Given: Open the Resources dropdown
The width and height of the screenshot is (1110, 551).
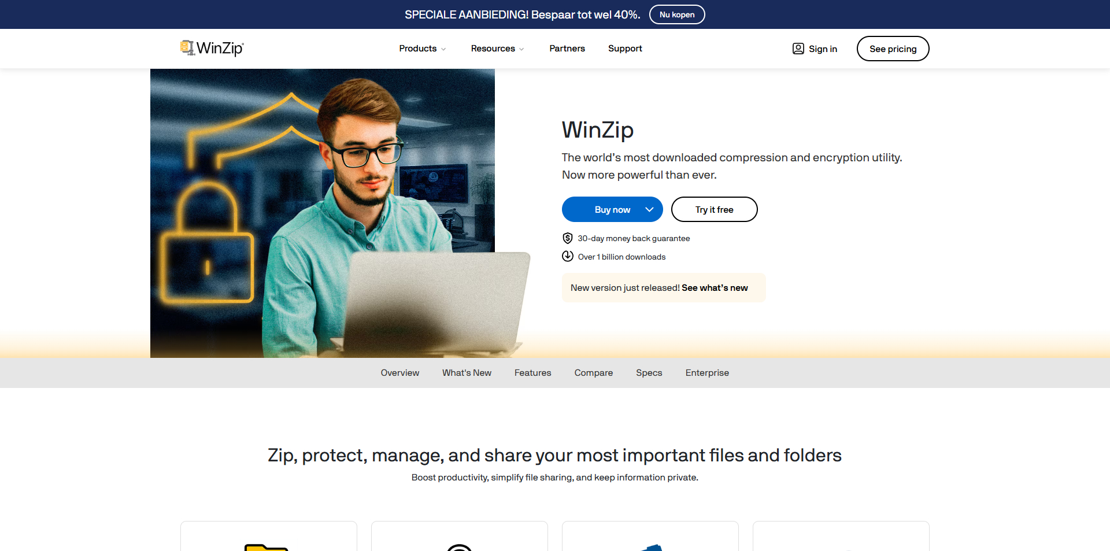Looking at the screenshot, I should [497, 49].
